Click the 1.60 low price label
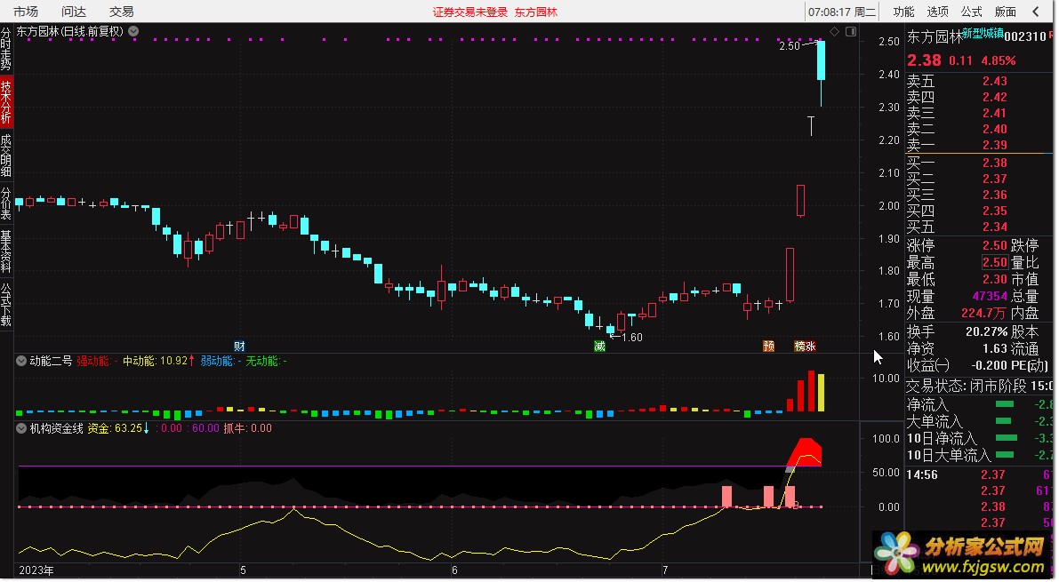The height and width of the screenshot is (582, 1059). tap(632, 337)
